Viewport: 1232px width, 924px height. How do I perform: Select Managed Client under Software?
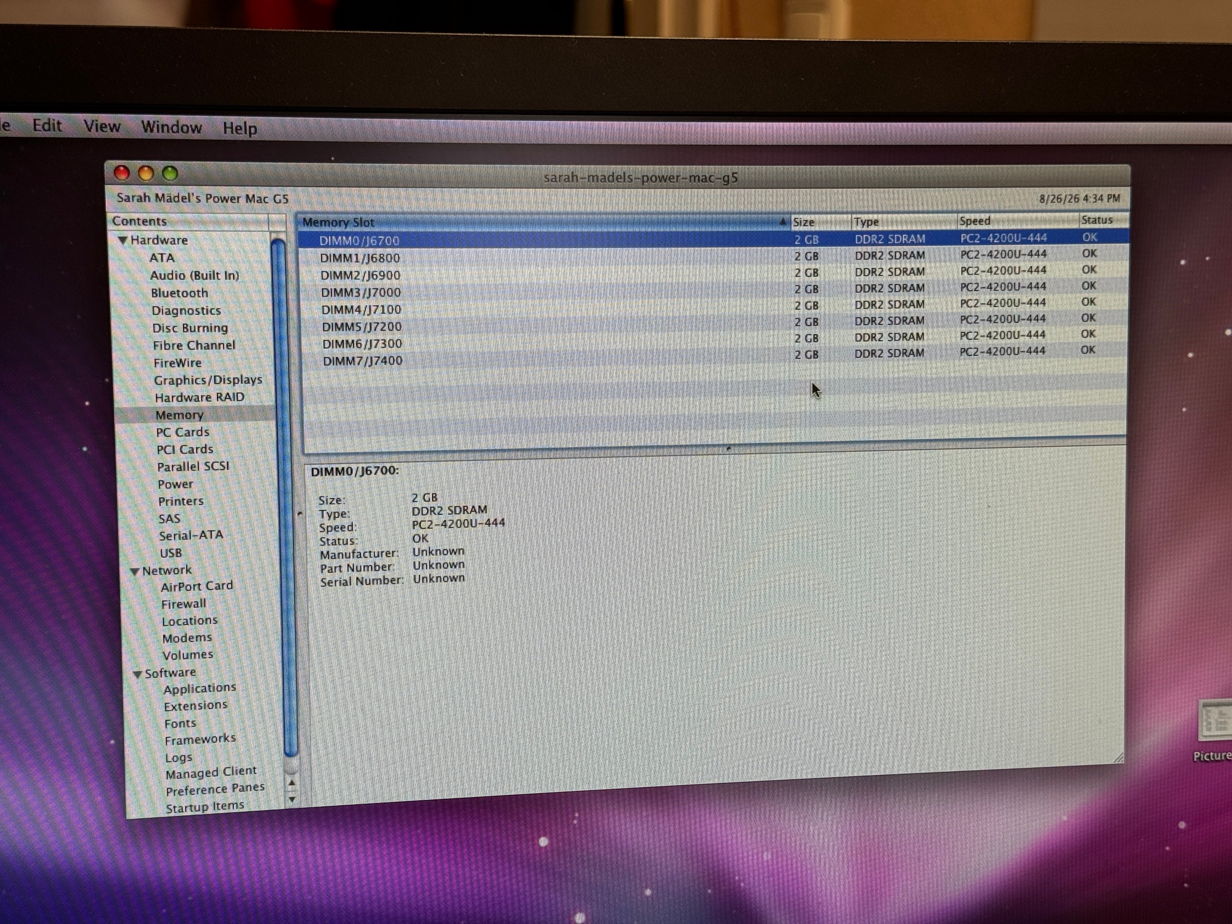click(x=211, y=772)
